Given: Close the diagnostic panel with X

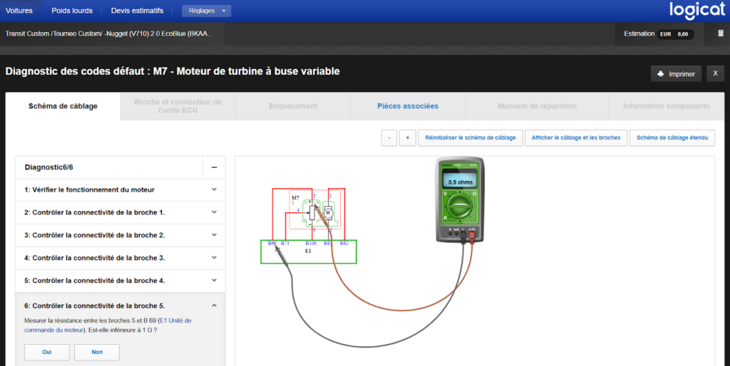Looking at the screenshot, I should [715, 73].
